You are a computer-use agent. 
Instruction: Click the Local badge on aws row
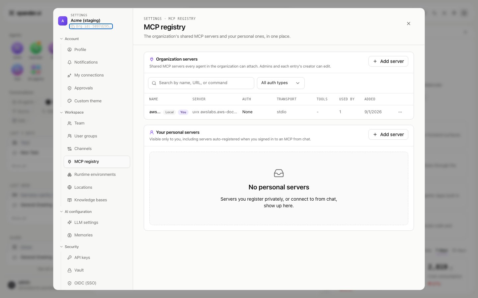[x=170, y=112]
